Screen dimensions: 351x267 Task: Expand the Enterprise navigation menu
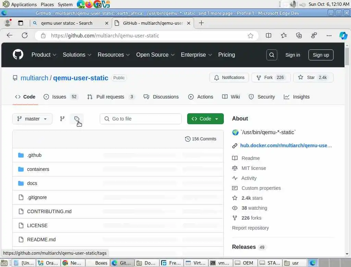[x=196, y=55]
